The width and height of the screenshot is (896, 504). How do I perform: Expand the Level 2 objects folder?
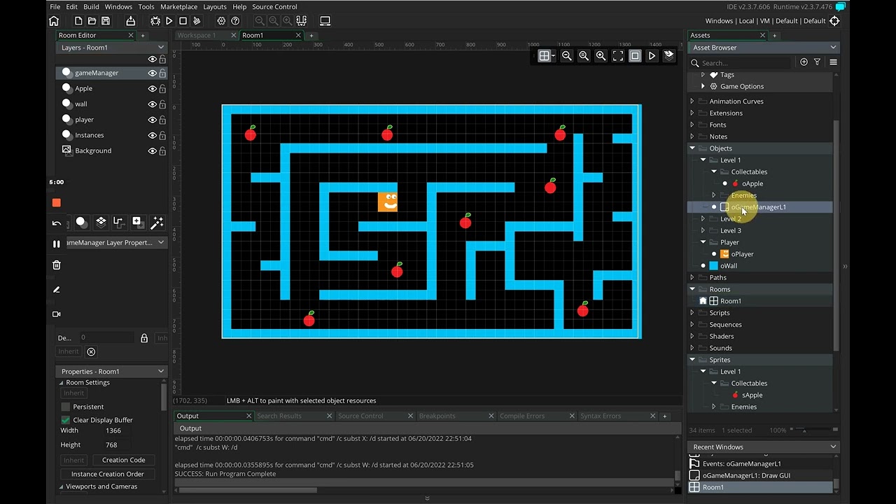point(703,219)
